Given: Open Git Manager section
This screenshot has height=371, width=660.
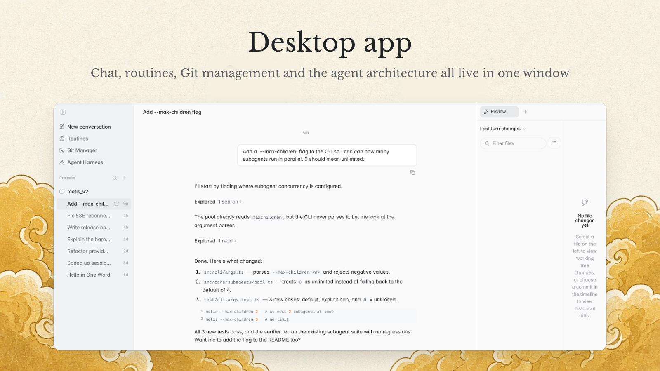Looking at the screenshot, I should (94, 150).
